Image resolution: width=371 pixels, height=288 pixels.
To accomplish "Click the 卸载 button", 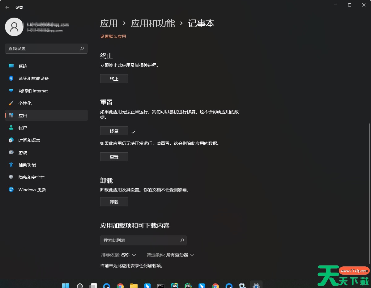I will tap(114, 202).
